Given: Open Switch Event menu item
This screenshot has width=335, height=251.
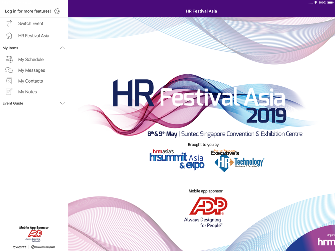Looking at the screenshot, I should [34, 23].
